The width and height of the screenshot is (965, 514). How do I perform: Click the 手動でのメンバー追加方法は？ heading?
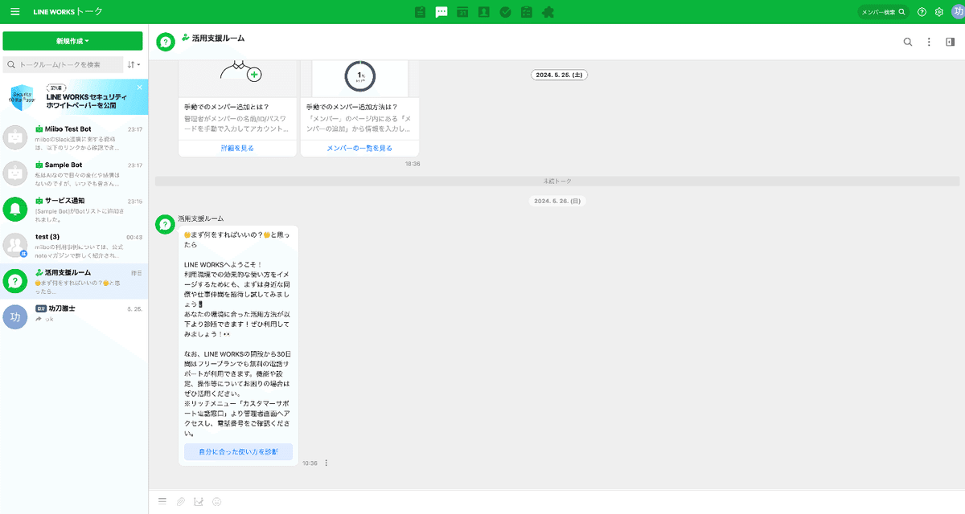coord(352,107)
